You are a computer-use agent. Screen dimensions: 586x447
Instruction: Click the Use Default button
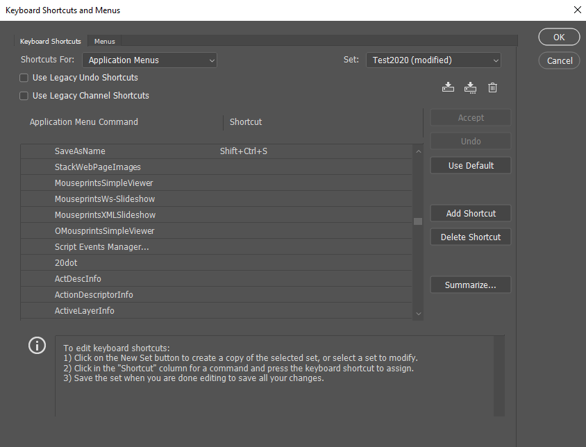coord(471,166)
